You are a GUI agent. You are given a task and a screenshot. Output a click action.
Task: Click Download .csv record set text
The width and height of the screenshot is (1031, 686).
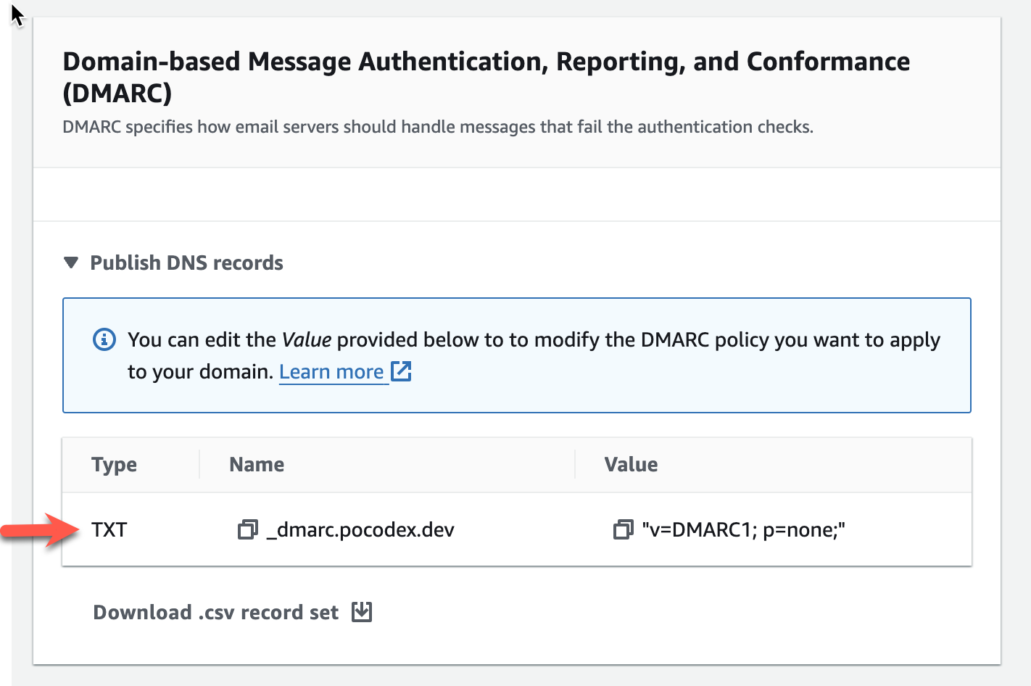(215, 613)
